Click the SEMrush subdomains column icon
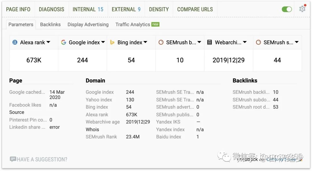 click(x=258, y=42)
